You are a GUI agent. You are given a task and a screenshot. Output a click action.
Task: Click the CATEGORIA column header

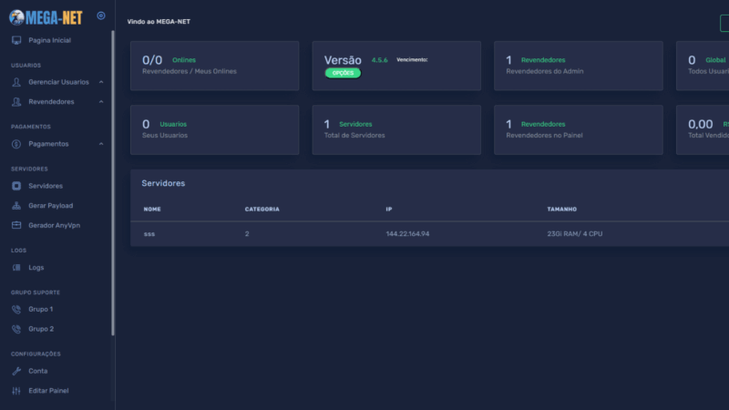pos(262,210)
